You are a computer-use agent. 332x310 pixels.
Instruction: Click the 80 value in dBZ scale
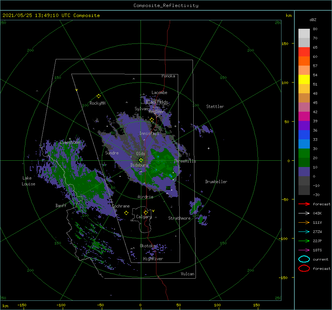pos(315,29)
